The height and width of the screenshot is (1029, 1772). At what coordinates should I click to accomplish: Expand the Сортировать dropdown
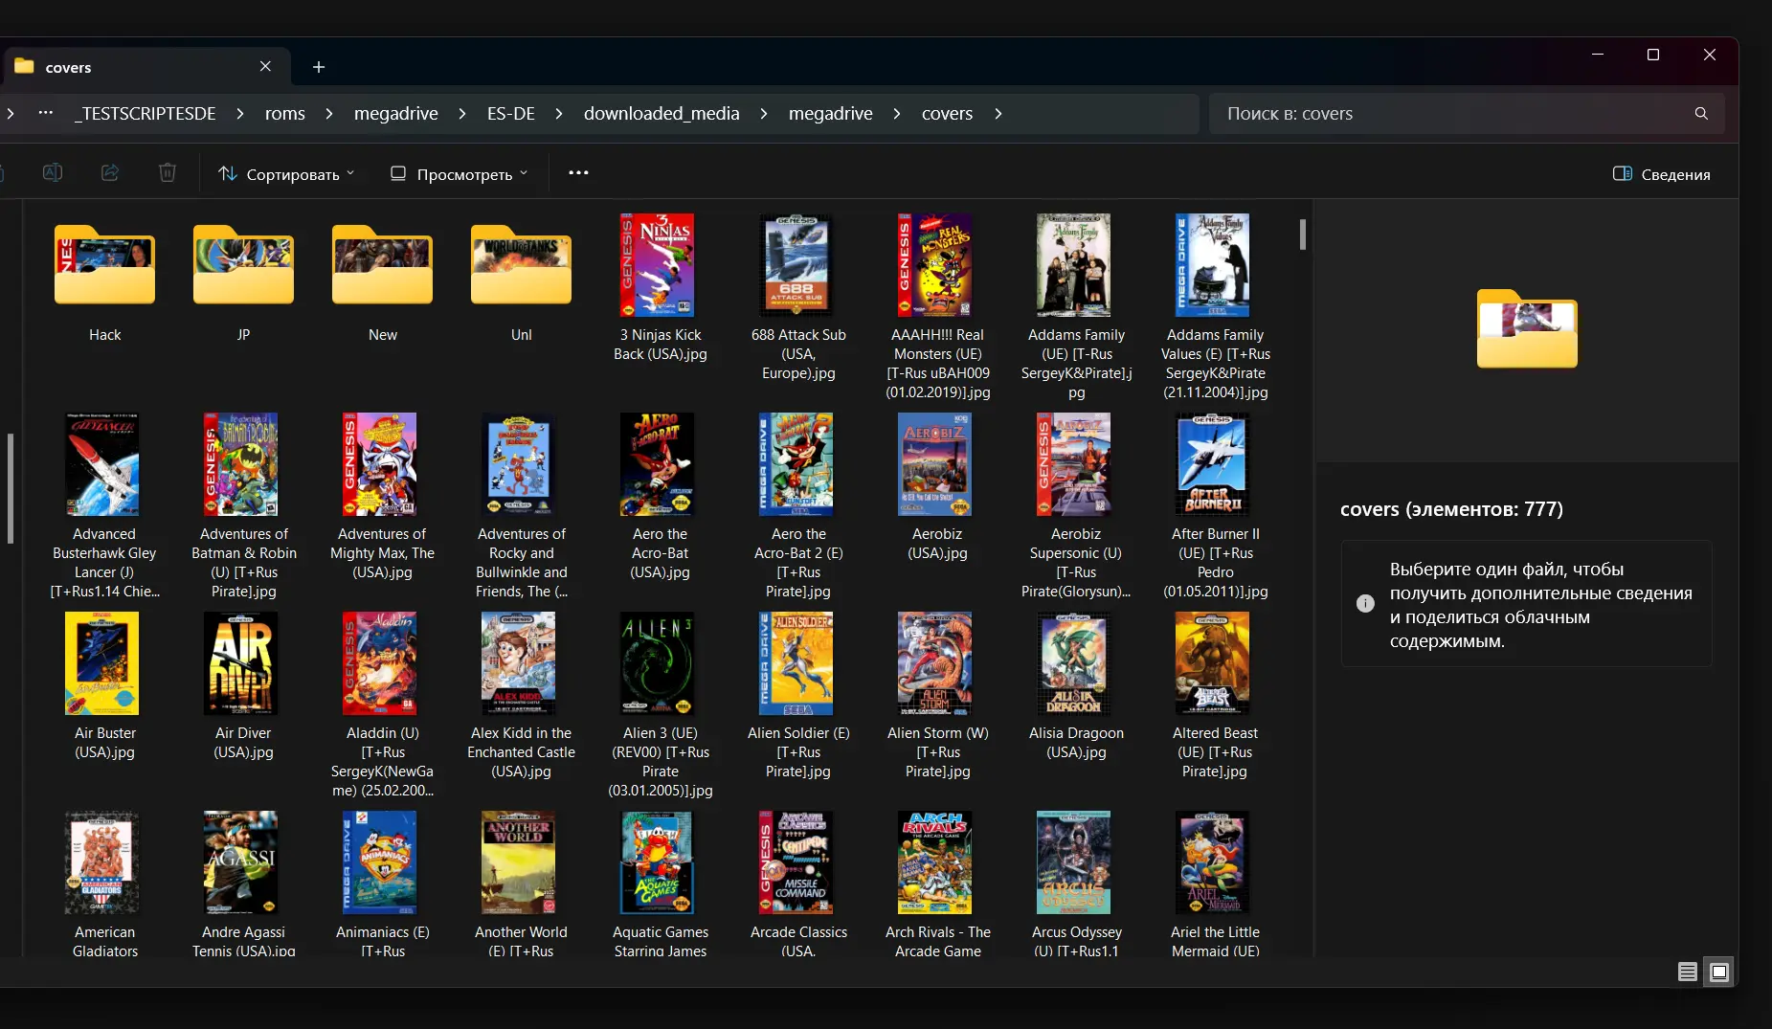pos(286,174)
